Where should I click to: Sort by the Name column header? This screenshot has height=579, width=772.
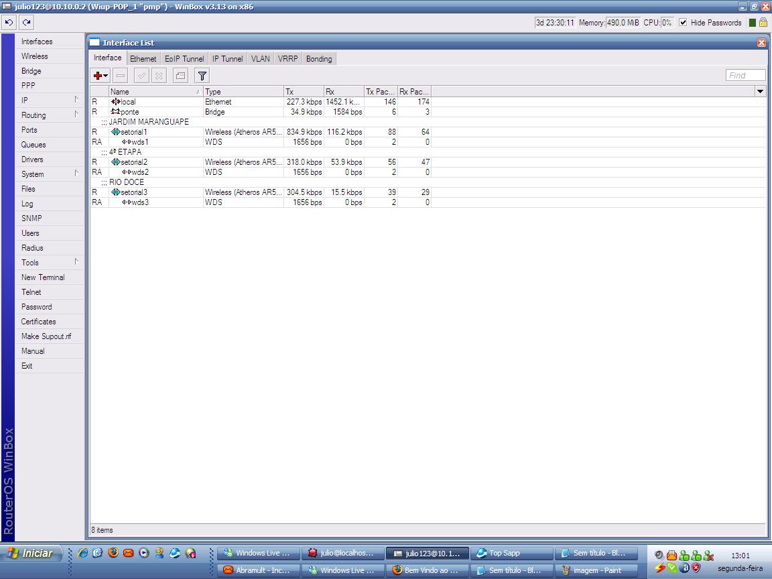[x=155, y=92]
